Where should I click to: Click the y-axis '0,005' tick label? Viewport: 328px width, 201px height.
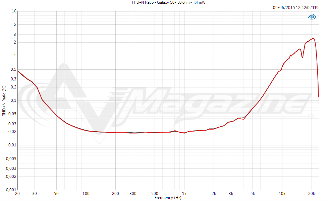click(11, 159)
